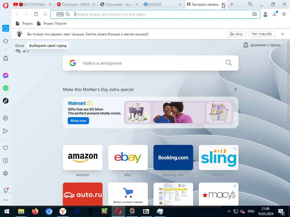Open the Settings gear in the sidebar

tap(6, 173)
